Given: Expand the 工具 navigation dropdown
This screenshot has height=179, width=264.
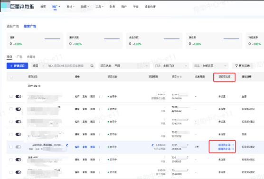Looking at the screenshot, I should coord(99,7).
